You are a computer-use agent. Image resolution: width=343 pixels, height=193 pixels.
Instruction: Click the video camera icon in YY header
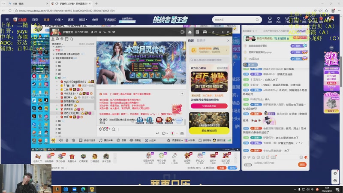click(x=183, y=32)
